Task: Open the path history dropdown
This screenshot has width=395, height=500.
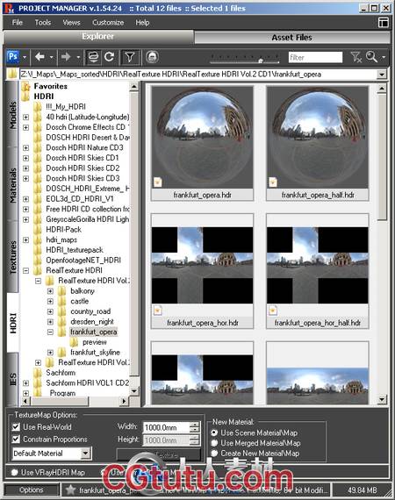Action: tap(382, 75)
